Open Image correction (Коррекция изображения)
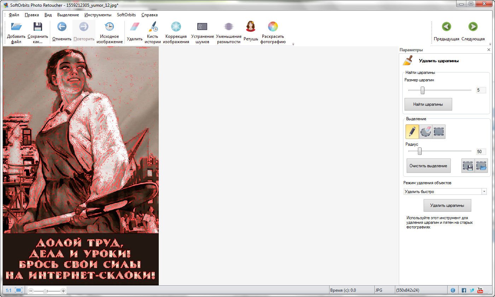 tap(176, 27)
